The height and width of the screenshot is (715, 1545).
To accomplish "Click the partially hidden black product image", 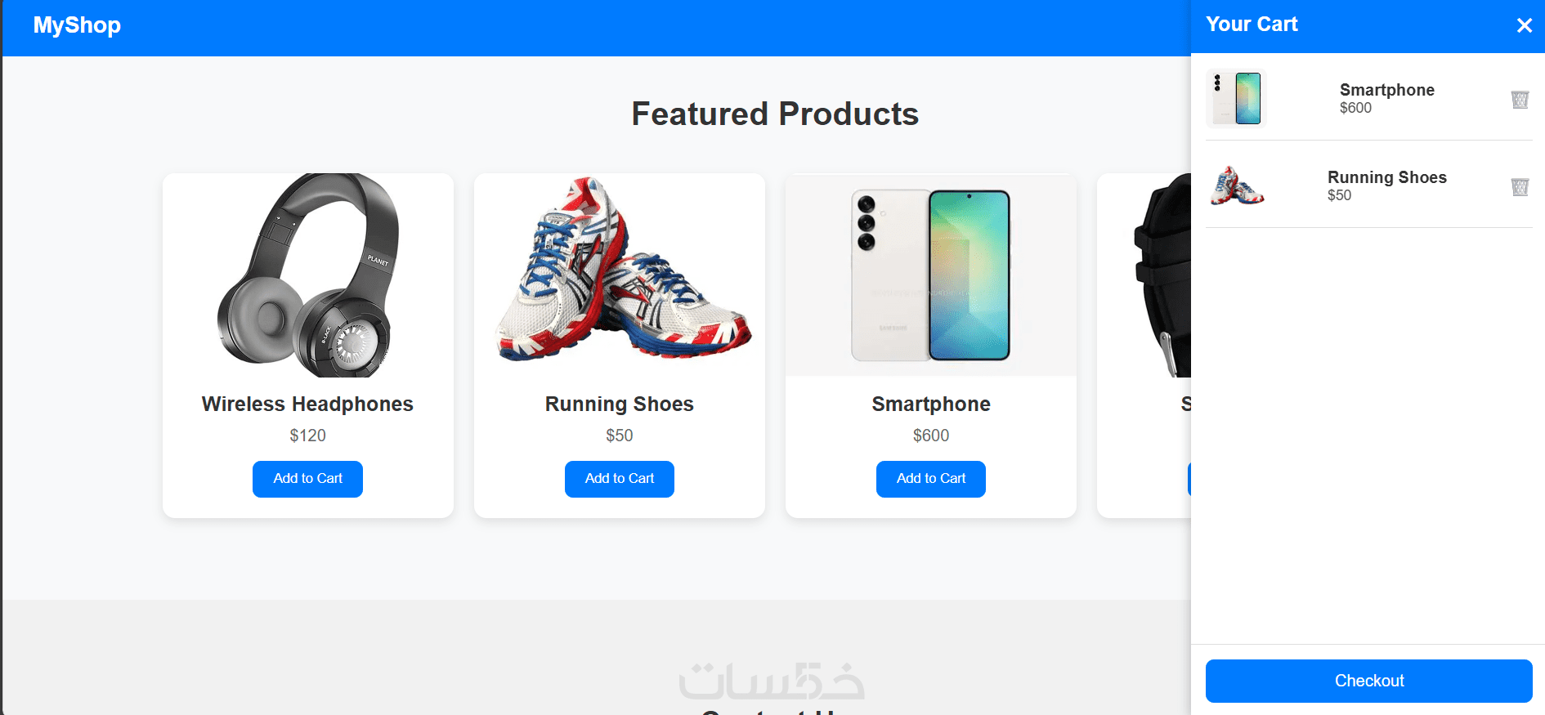I will [1144, 275].
